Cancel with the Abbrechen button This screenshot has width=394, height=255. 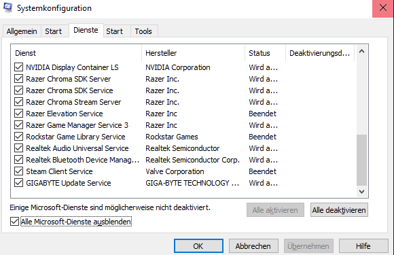(253, 246)
